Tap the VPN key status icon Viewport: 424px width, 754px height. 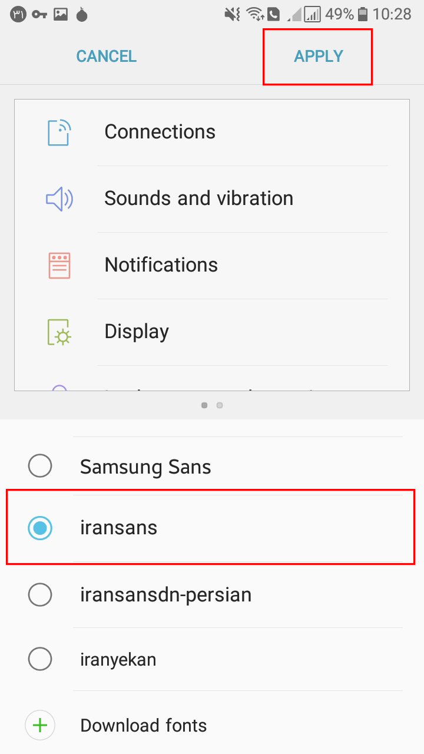coord(39,14)
